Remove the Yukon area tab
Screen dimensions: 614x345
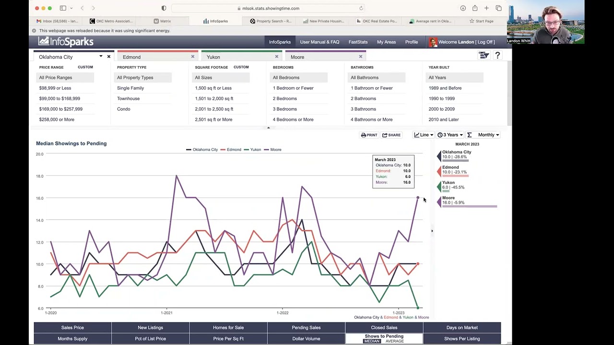pos(277,57)
